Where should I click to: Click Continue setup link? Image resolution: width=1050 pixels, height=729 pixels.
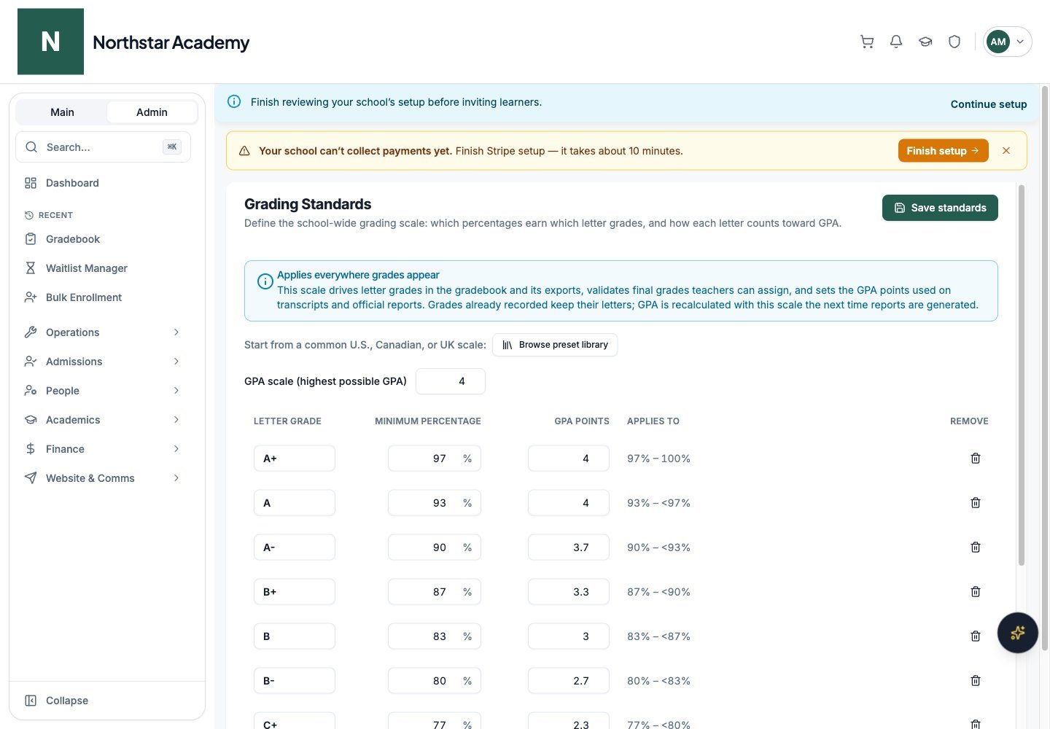tap(988, 104)
